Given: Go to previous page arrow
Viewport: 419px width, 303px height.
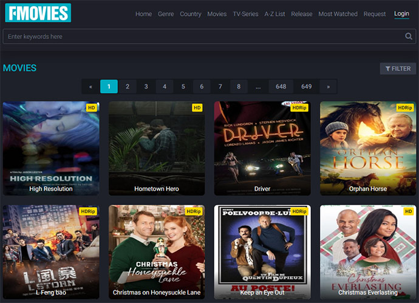Looking at the screenshot, I should click(90, 87).
